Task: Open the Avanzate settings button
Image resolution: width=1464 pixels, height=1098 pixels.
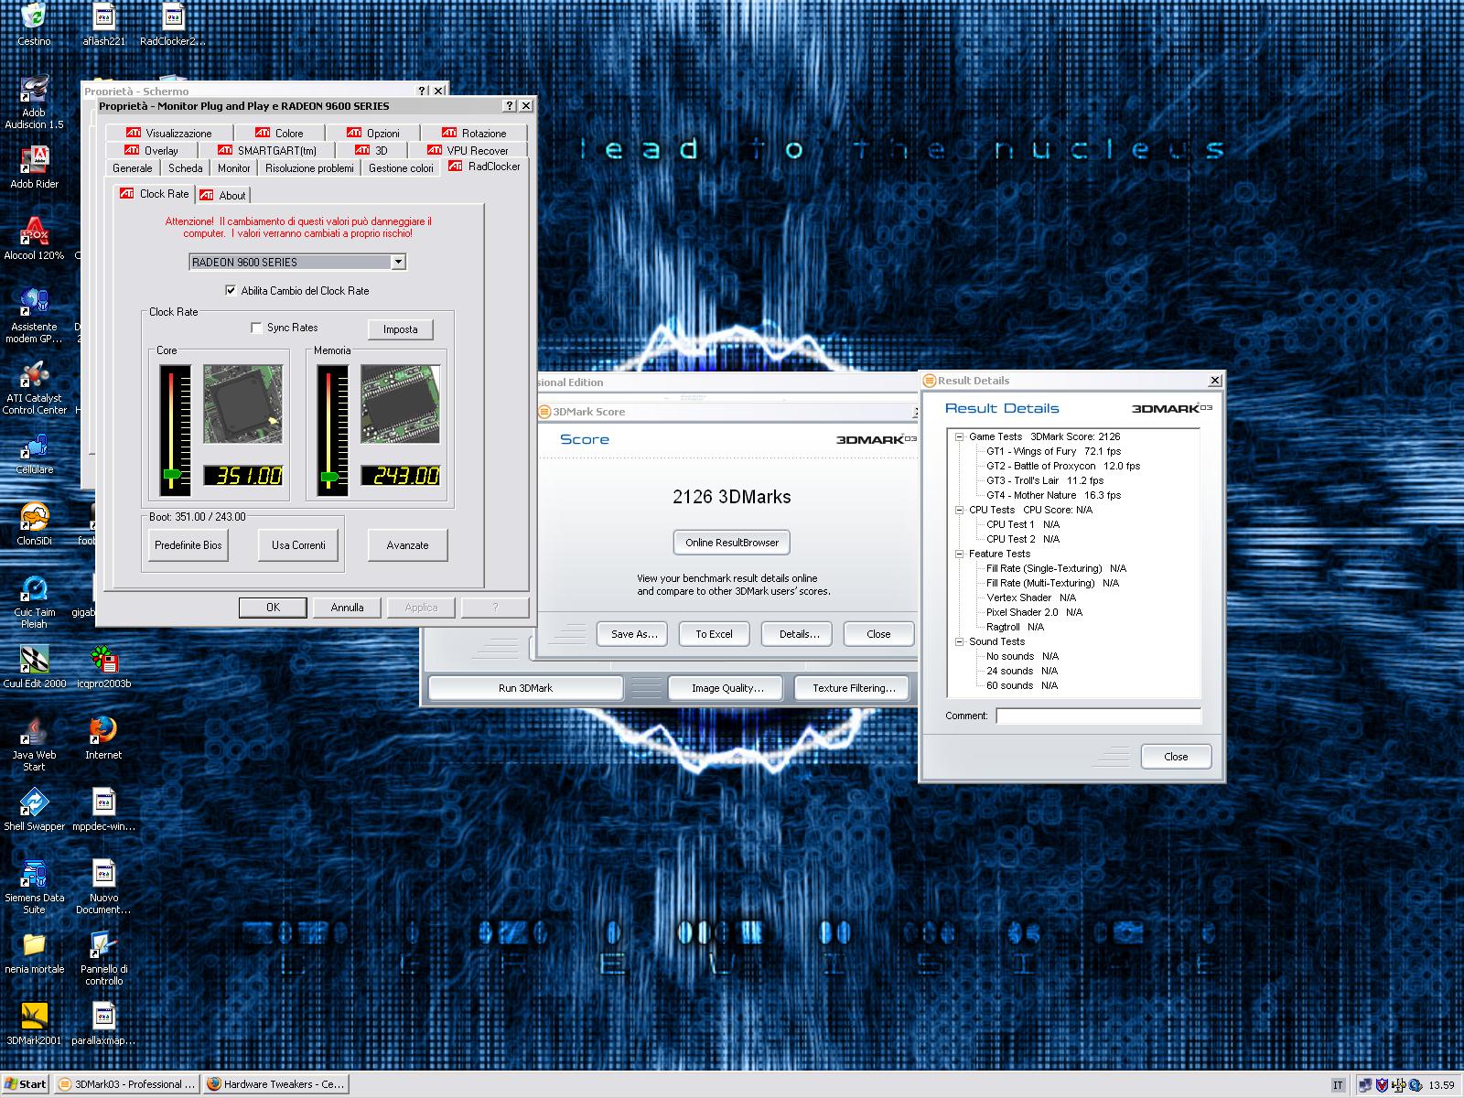Action: 407,545
